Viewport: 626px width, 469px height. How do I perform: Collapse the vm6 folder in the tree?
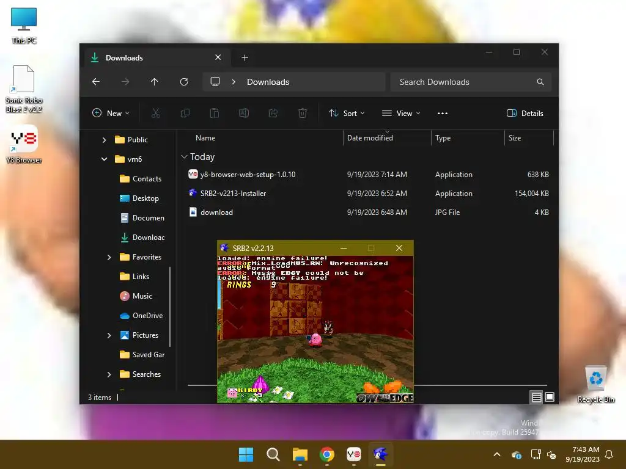pos(104,159)
